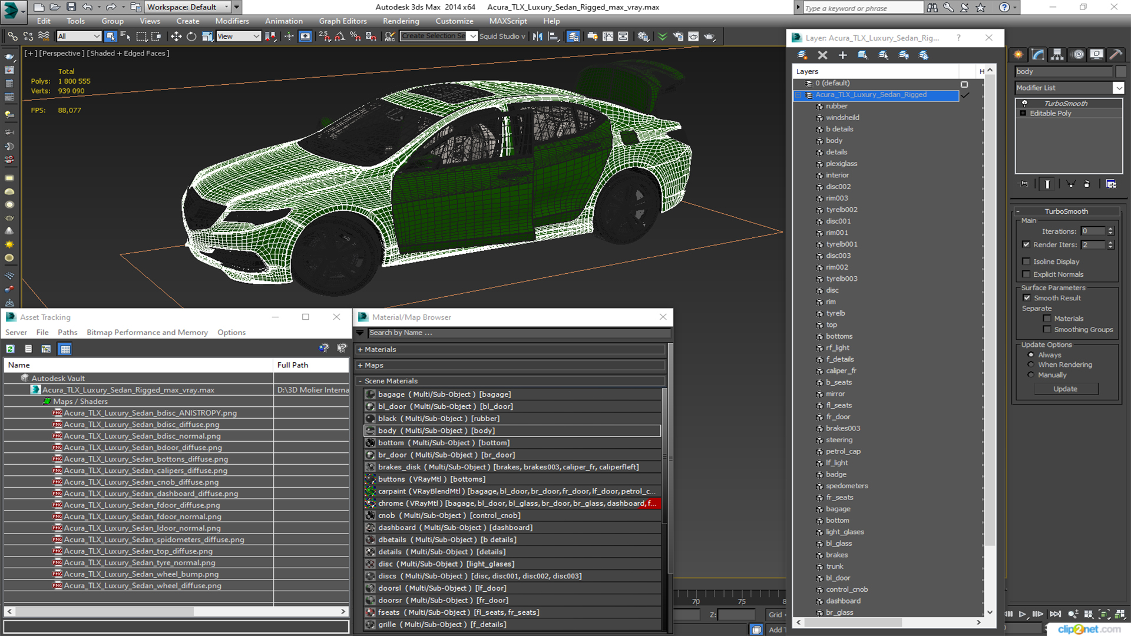This screenshot has width=1131, height=636.
Task: Open the Modifier List dropdown
Action: [x=1118, y=88]
